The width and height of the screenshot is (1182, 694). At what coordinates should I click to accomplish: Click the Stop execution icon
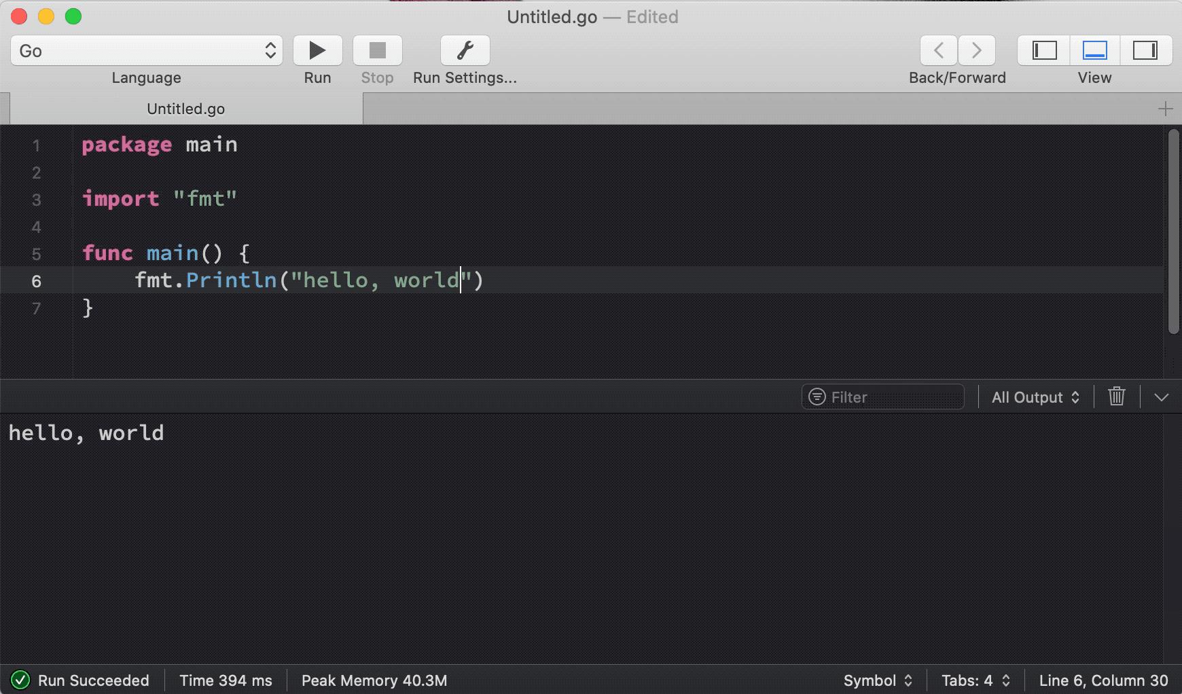pyautogui.click(x=377, y=50)
